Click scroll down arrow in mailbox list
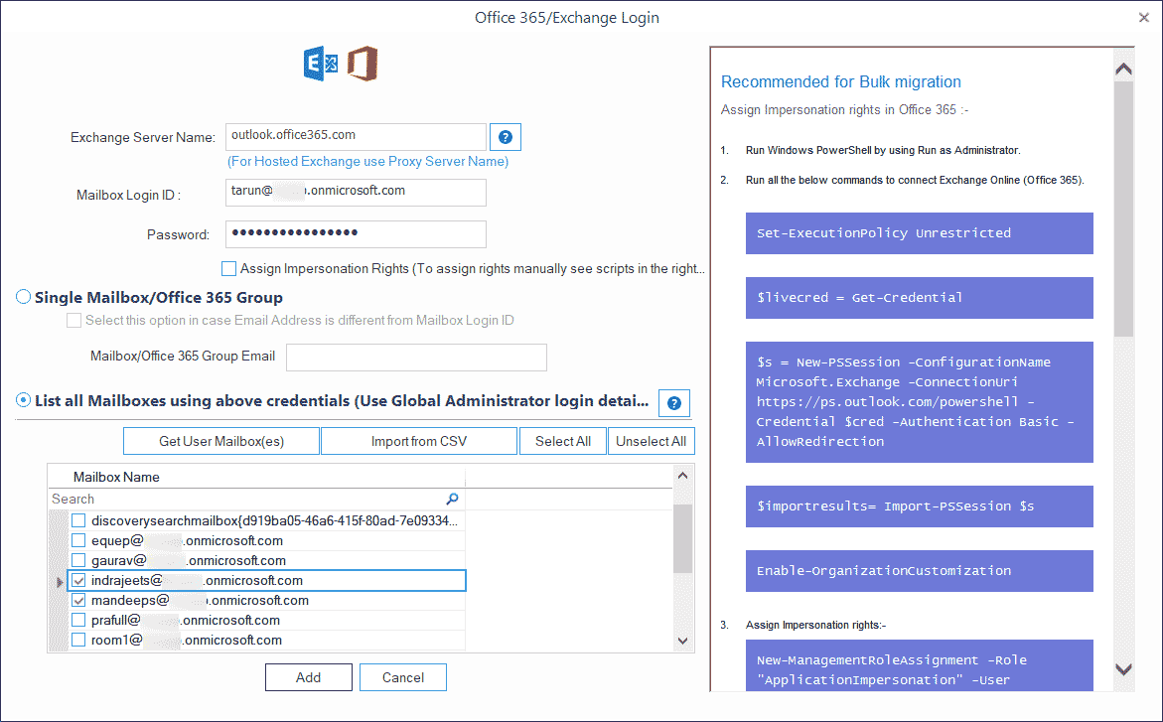This screenshot has height=722, width=1163. click(683, 641)
